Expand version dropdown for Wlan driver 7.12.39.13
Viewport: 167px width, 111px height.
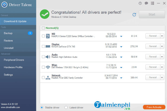(x=121, y=68)
